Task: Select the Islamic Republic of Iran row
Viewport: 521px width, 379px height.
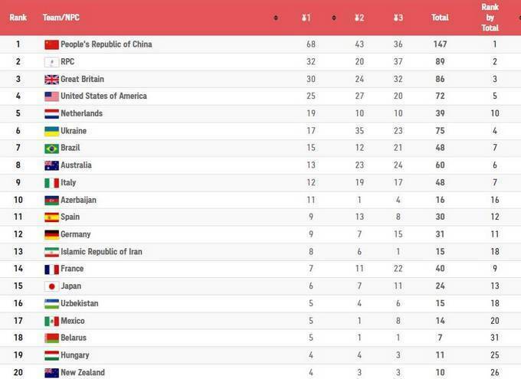Action: click(x=101, y=252)
